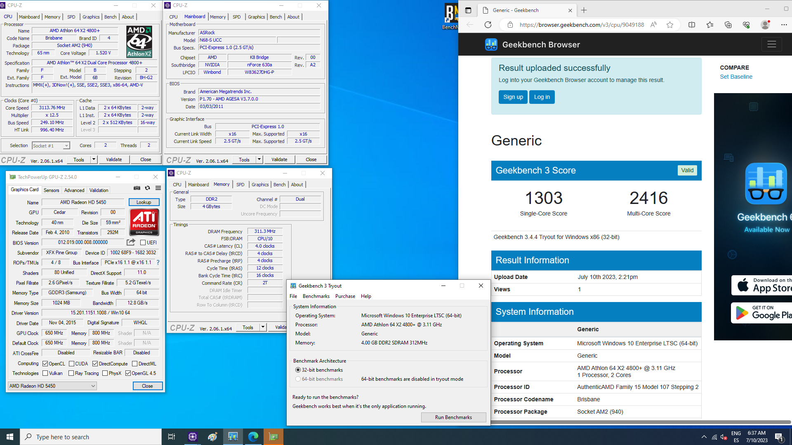Click Close button in GPU-Z window

pos(147,386)
